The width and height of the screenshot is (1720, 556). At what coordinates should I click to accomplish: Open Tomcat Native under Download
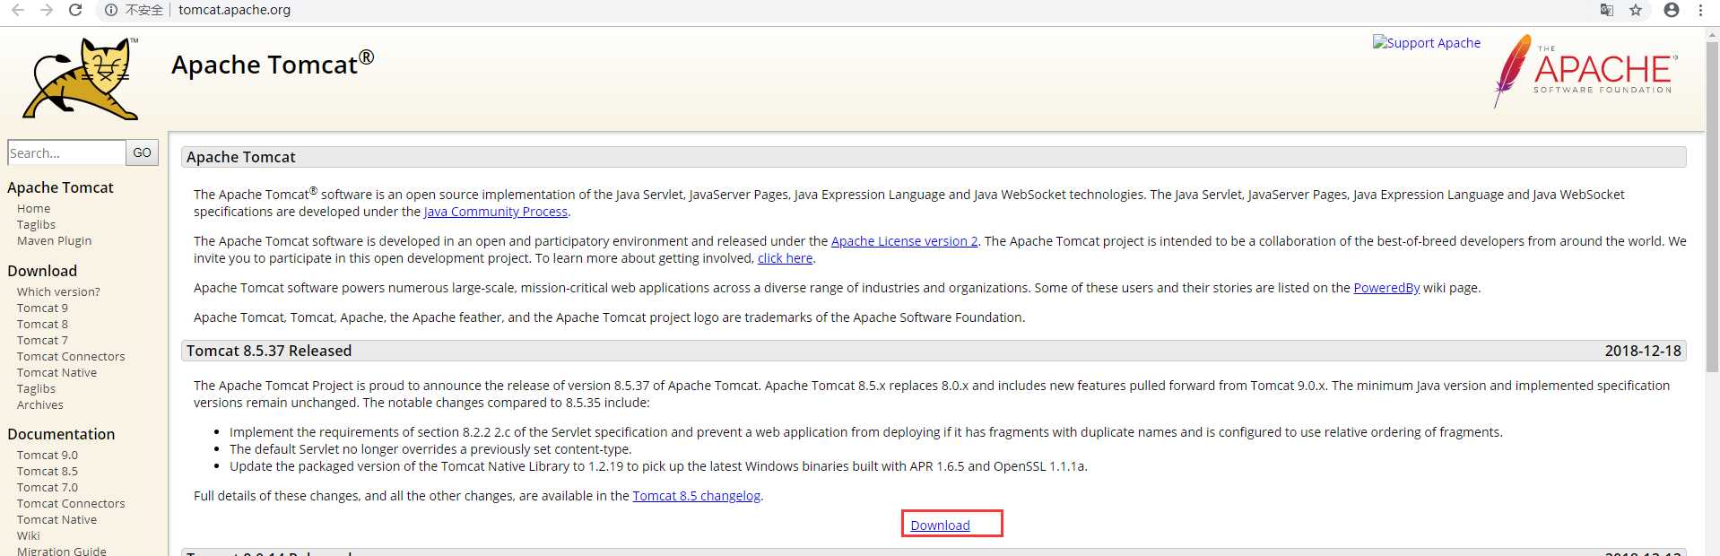(56, 372)
